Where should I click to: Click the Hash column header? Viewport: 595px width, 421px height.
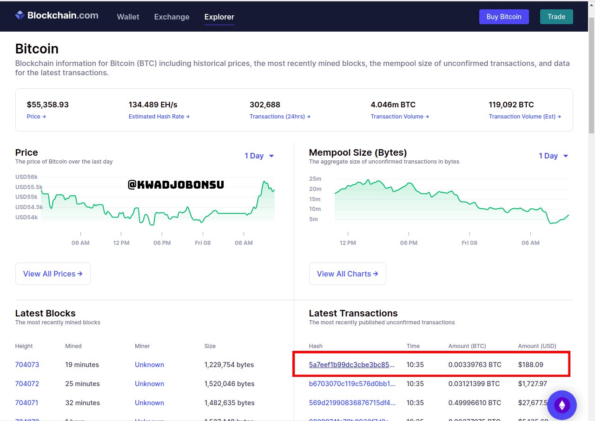click(x=316, y=346)
